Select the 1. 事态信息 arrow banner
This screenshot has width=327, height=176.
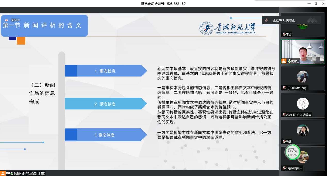tap(106, 71)
